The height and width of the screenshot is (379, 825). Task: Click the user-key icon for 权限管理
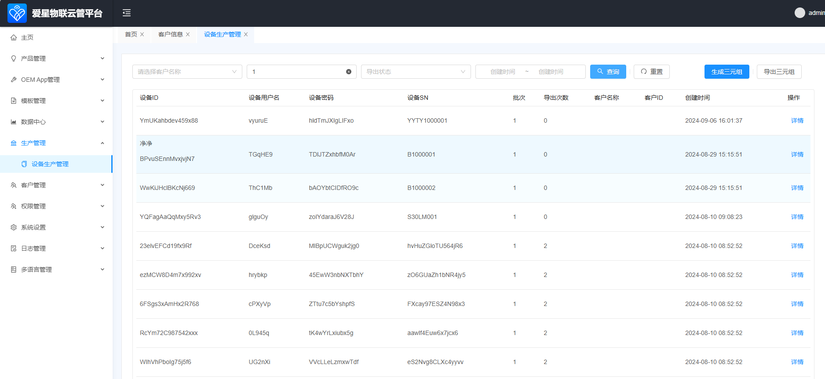[14, 206]
